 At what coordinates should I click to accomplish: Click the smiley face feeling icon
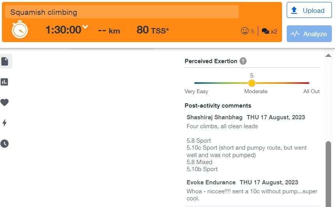point(245,31)
